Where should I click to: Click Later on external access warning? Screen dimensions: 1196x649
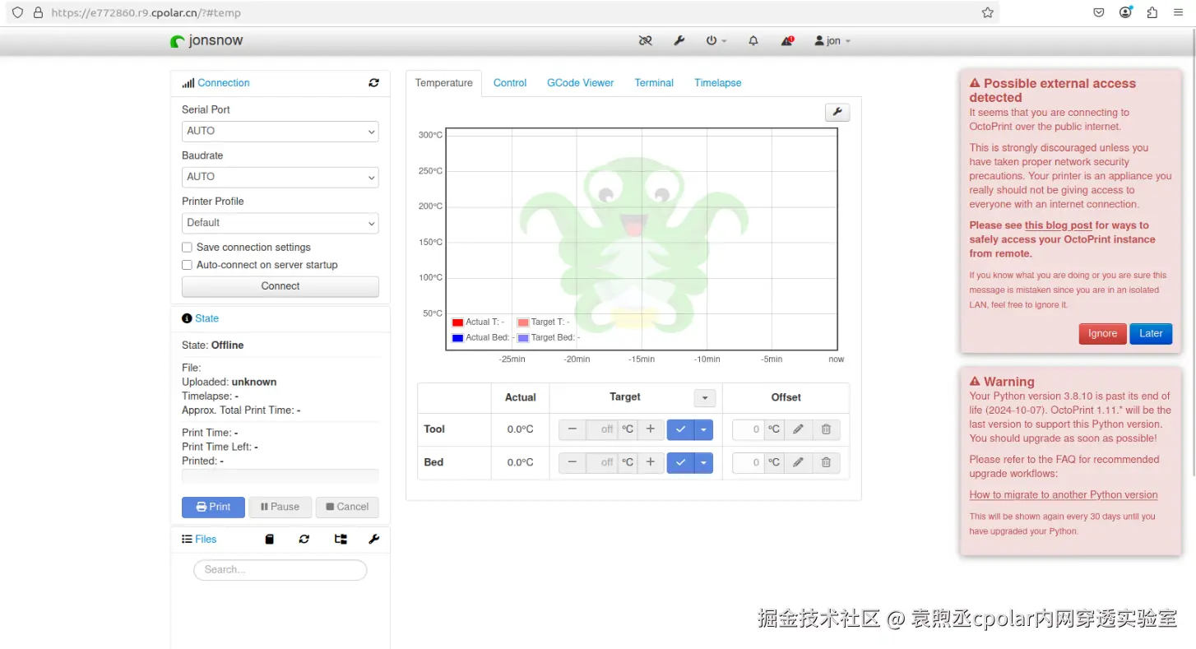(x=1151, y=333)
